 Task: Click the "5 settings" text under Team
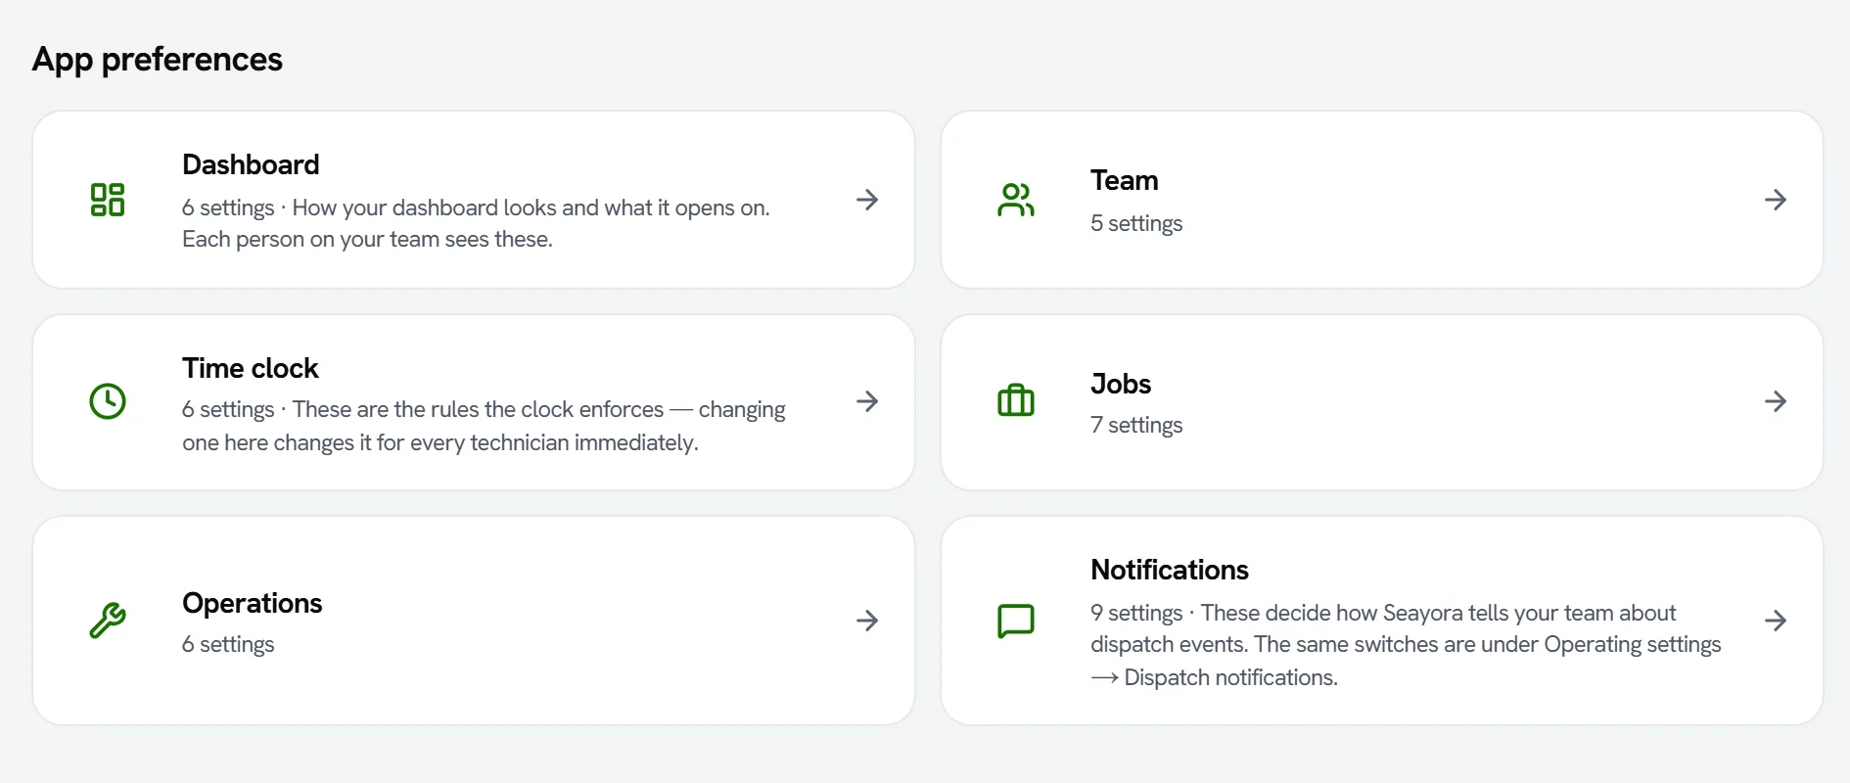(1136, 223)
